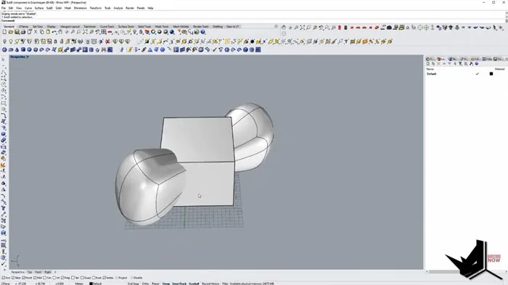This screenshot has height=285, width=508.
Task: Click the pan hand icon in right toolbar
Action: [x=284, y=28]
